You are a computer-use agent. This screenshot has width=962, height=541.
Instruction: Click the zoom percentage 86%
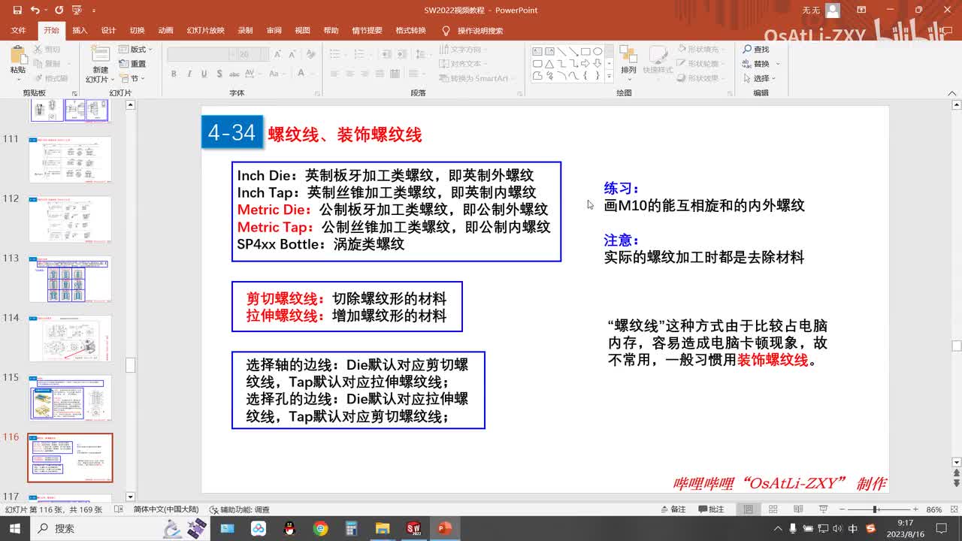tap(934, 509)
